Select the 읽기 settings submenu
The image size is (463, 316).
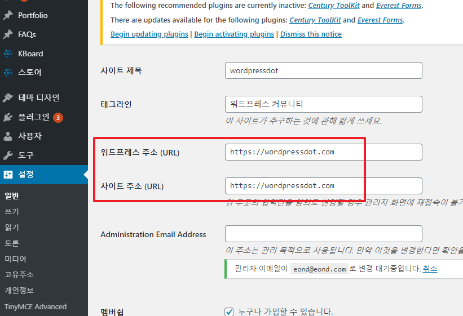coord(12,227)
